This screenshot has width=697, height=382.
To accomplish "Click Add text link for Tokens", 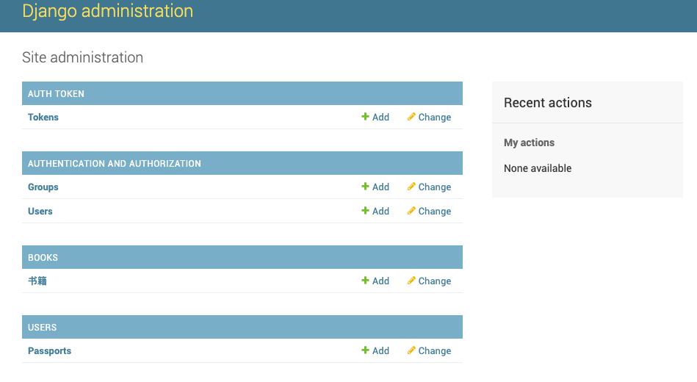I will click(x=380, y=117).
